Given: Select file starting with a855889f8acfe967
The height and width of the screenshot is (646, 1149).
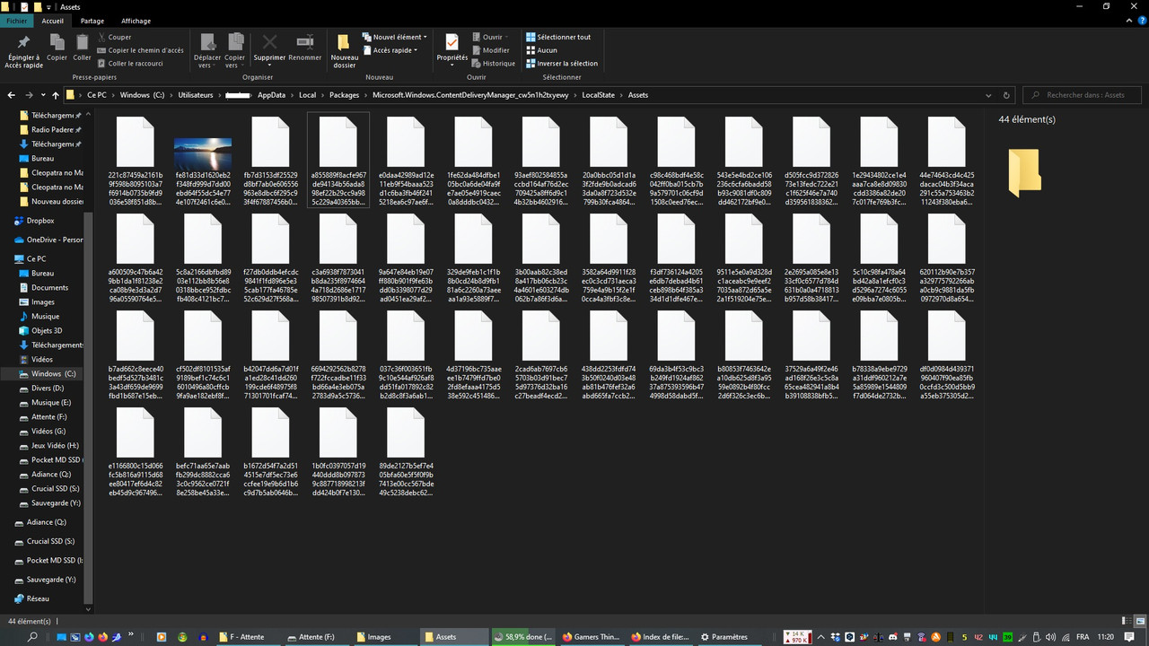Looking at the screenshot, I should (x=338, y=161).
